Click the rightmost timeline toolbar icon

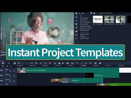tap(100, 63)
